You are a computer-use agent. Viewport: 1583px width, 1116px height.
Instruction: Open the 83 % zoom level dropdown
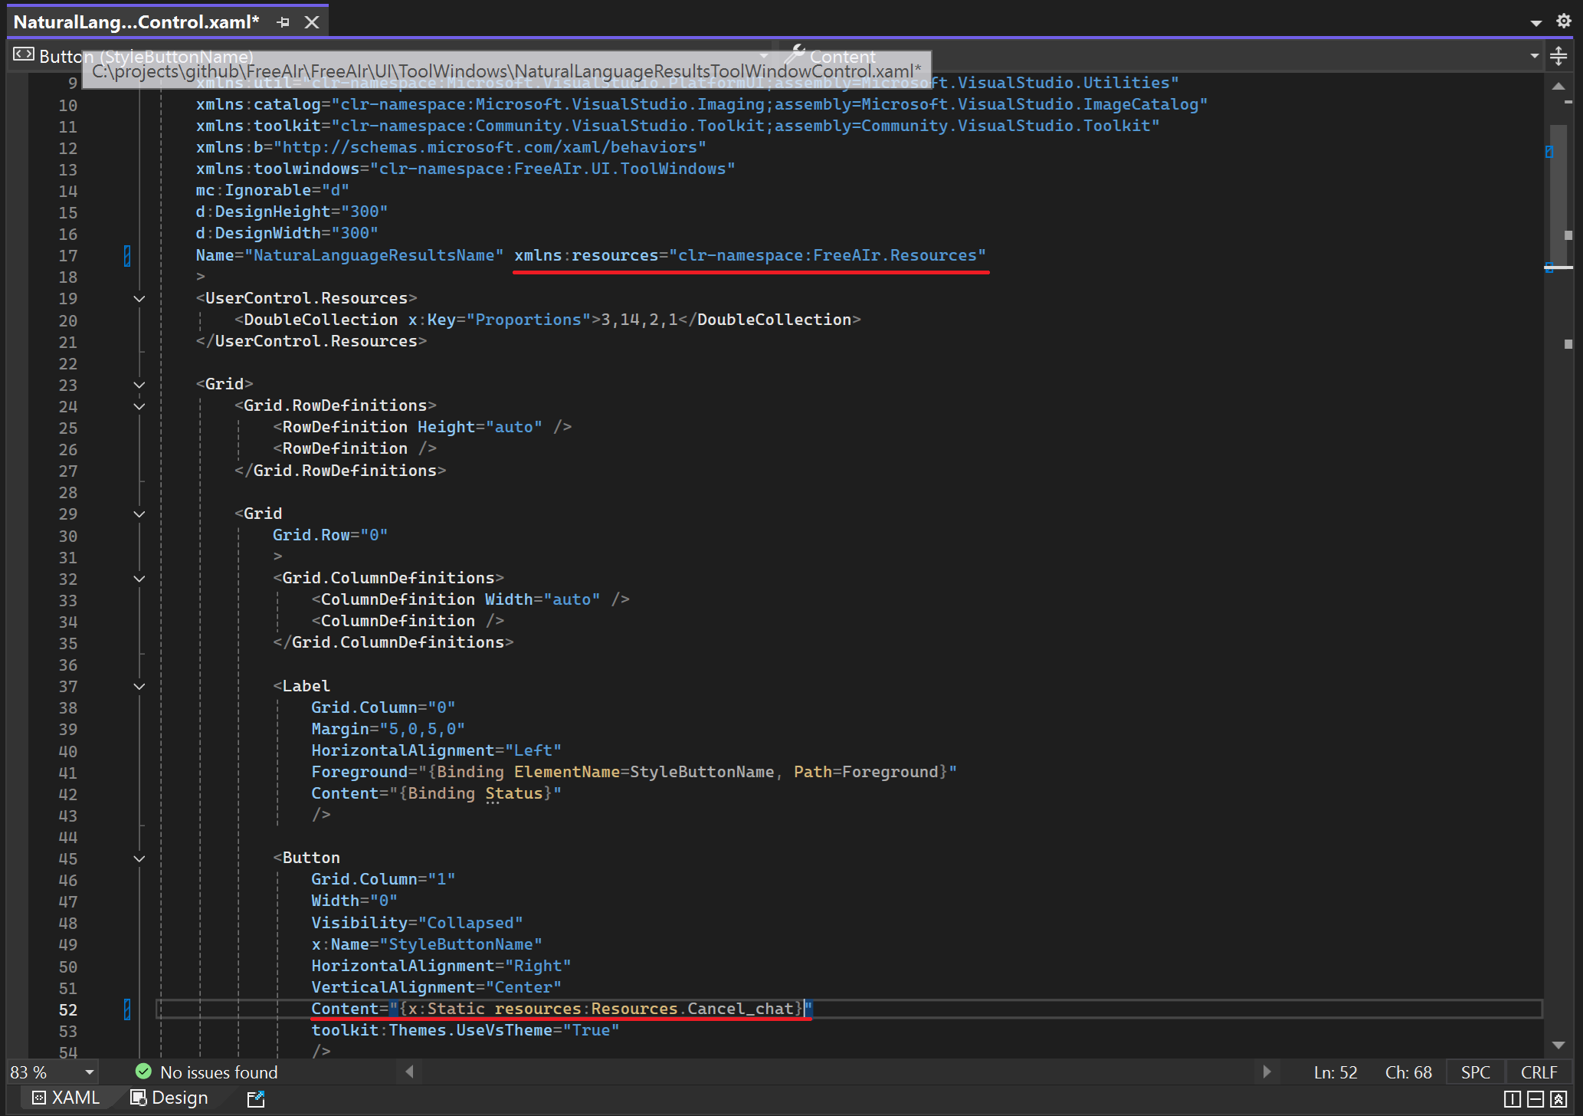coord(90,1072)
